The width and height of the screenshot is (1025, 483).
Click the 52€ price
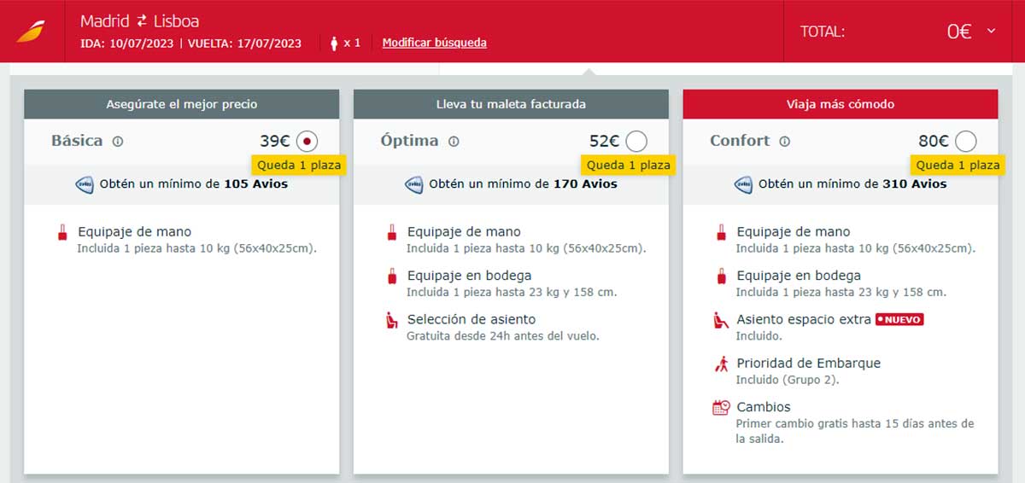605,142
